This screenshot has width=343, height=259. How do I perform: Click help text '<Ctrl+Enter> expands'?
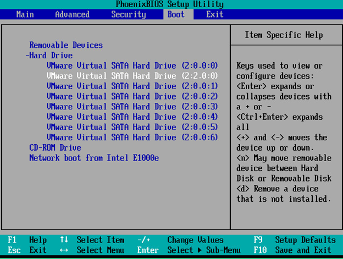280,117
